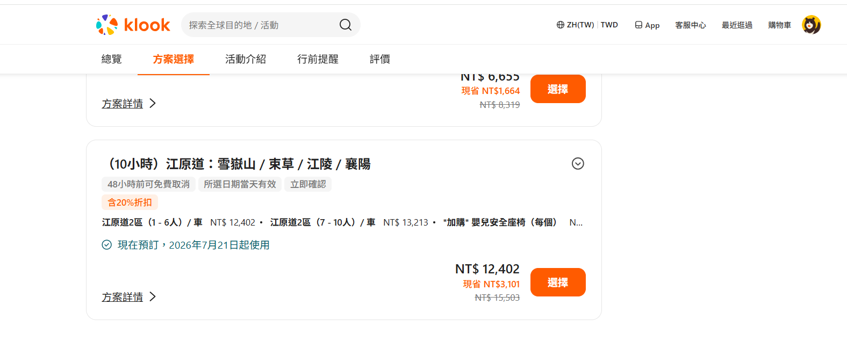The image size is (847, 355).
Task: Switch to 總覽 tab
Action: (x=112, y=59)
